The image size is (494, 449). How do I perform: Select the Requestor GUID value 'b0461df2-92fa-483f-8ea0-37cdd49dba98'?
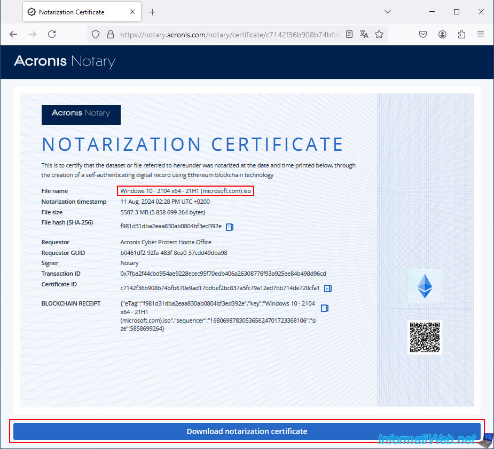pos(174,253)
